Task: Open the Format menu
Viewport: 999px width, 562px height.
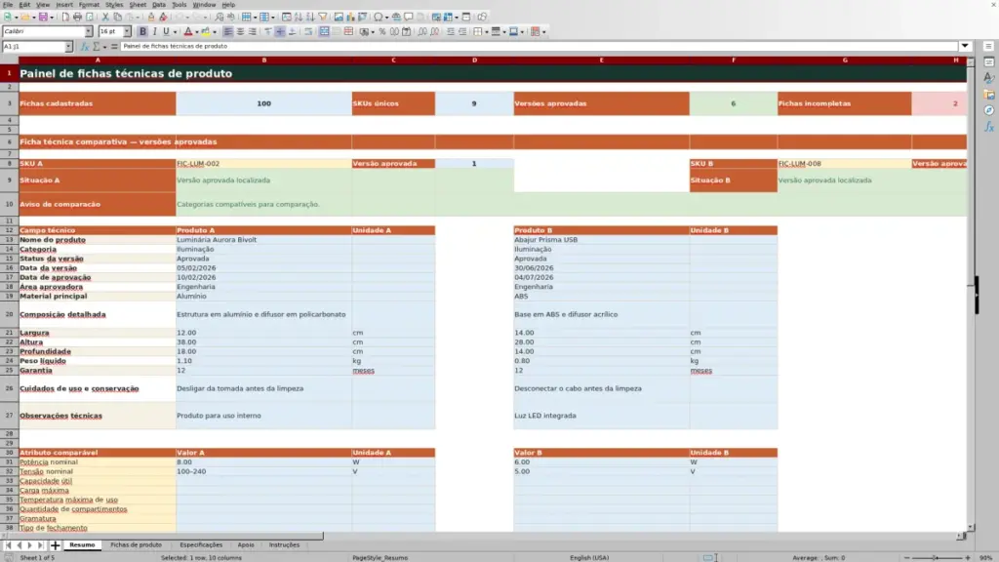Action: point(89,5)
